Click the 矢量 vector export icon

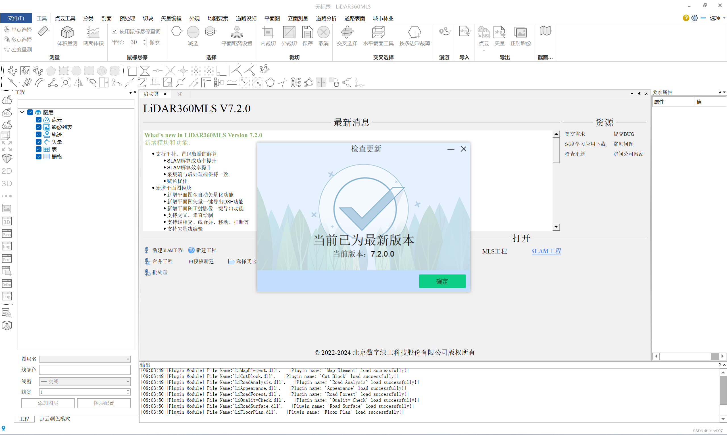click(499, 36)
